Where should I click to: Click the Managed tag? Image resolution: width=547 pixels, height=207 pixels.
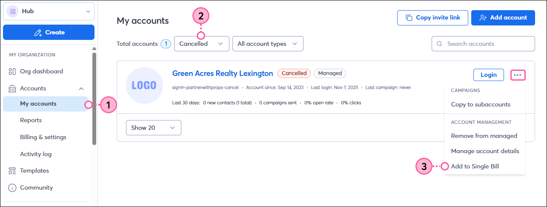click(x=330, y=73)
